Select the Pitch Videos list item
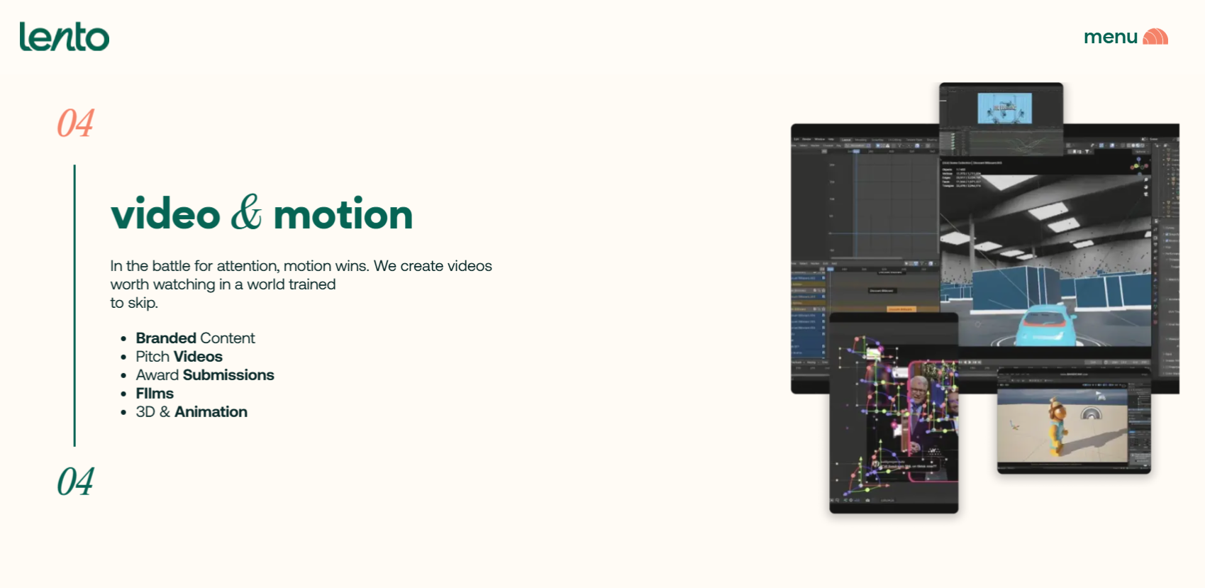Image resolution: width=1205 pixels, height=588 pixels. click(x=179, y=357)
